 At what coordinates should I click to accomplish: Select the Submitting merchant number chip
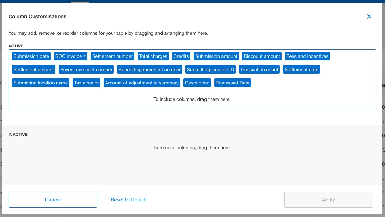(x=149, y=69)
